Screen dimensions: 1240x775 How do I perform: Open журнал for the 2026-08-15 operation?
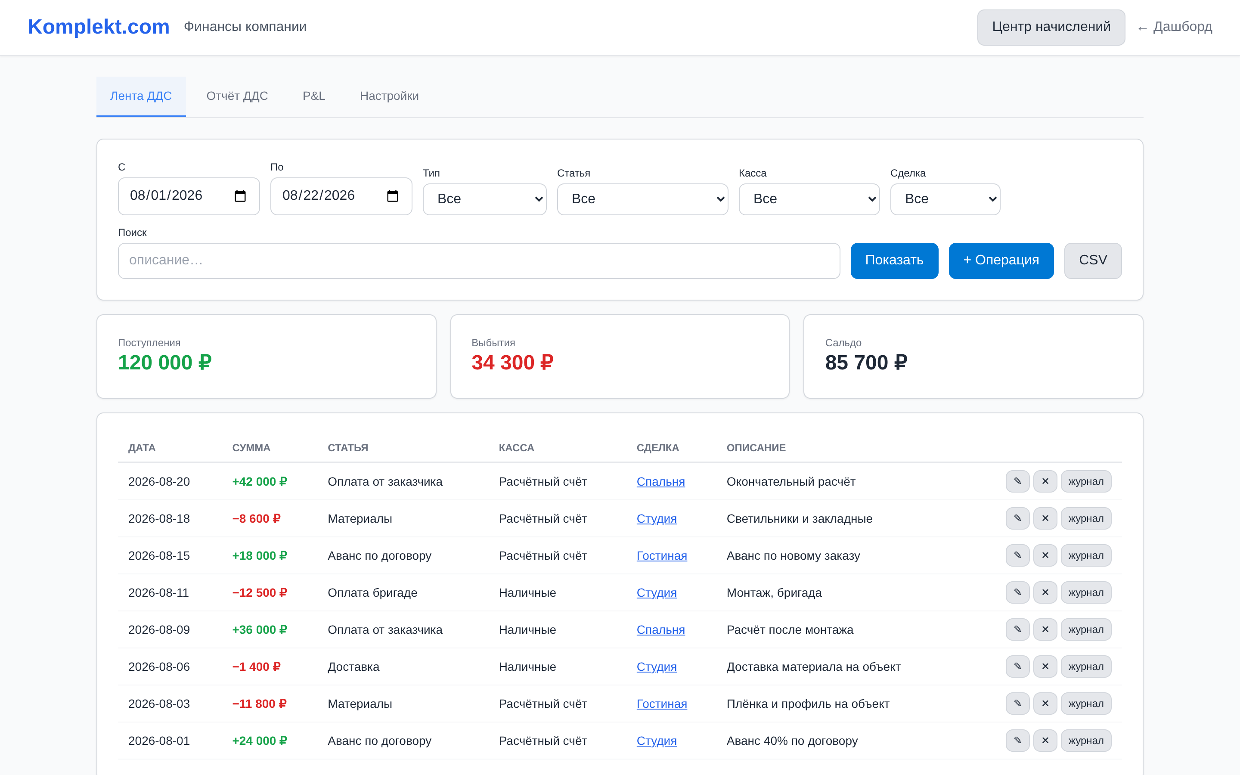point(1086,555)
